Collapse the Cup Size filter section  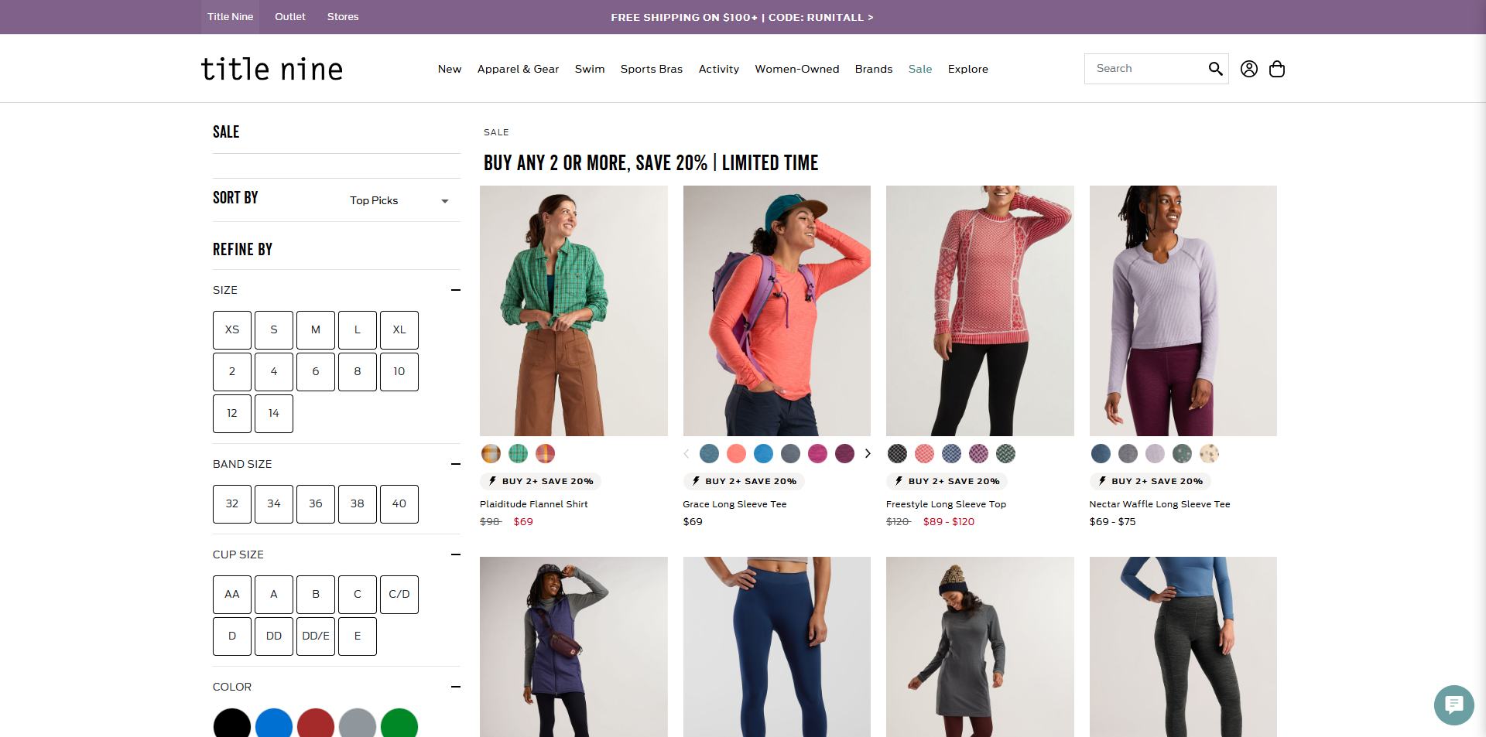pyautogui.click(x=455, y=554)
